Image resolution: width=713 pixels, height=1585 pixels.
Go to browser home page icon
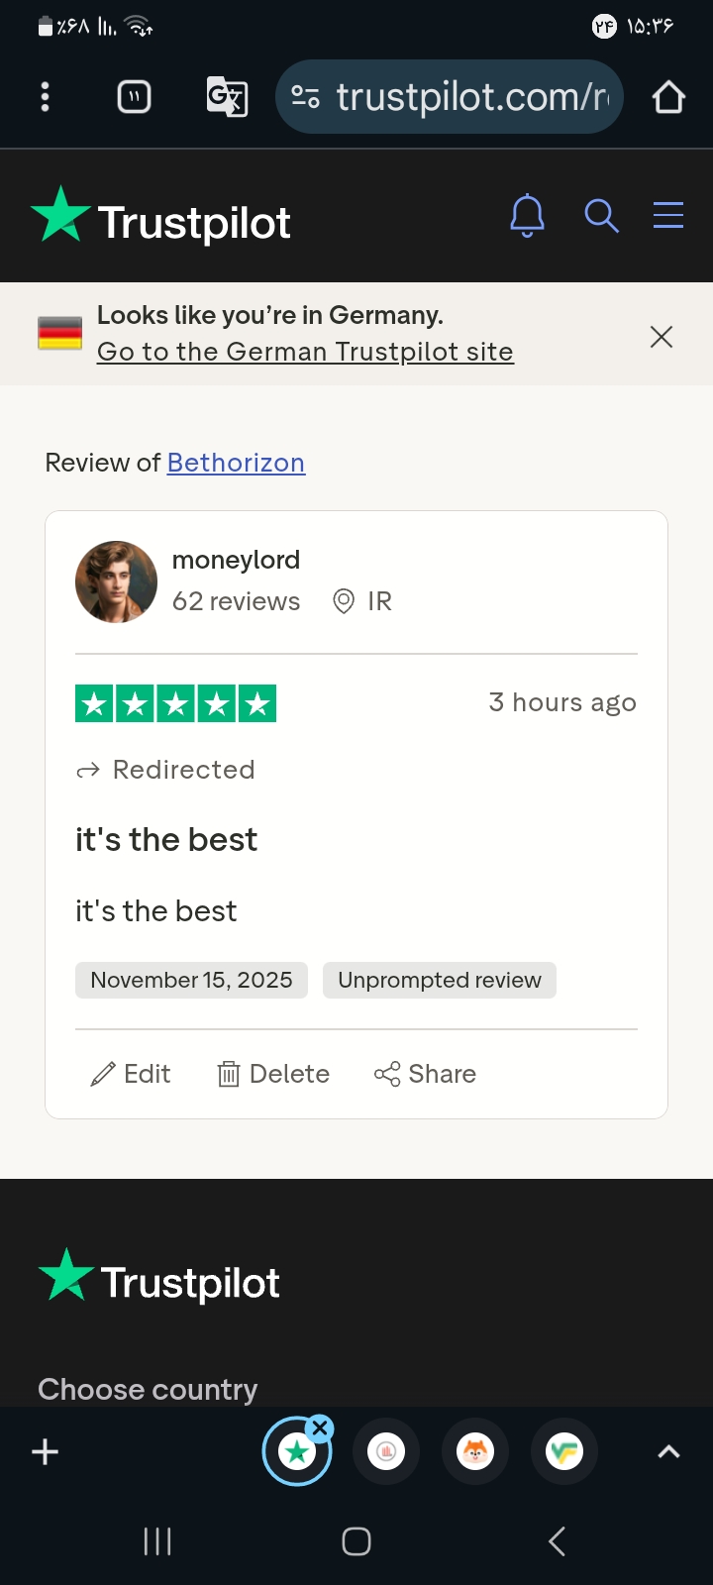[x=668, y=97]
